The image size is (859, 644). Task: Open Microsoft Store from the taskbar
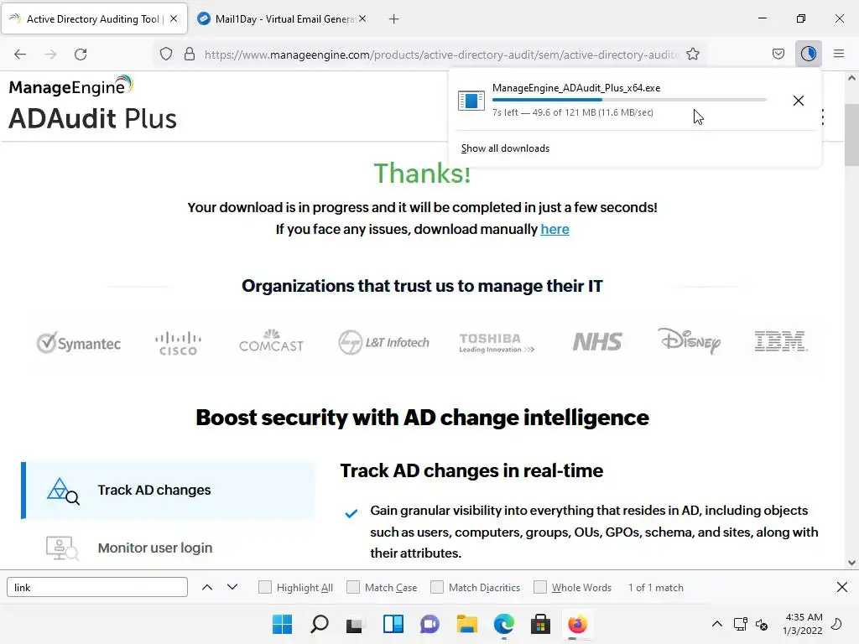(x=541, y=624)
